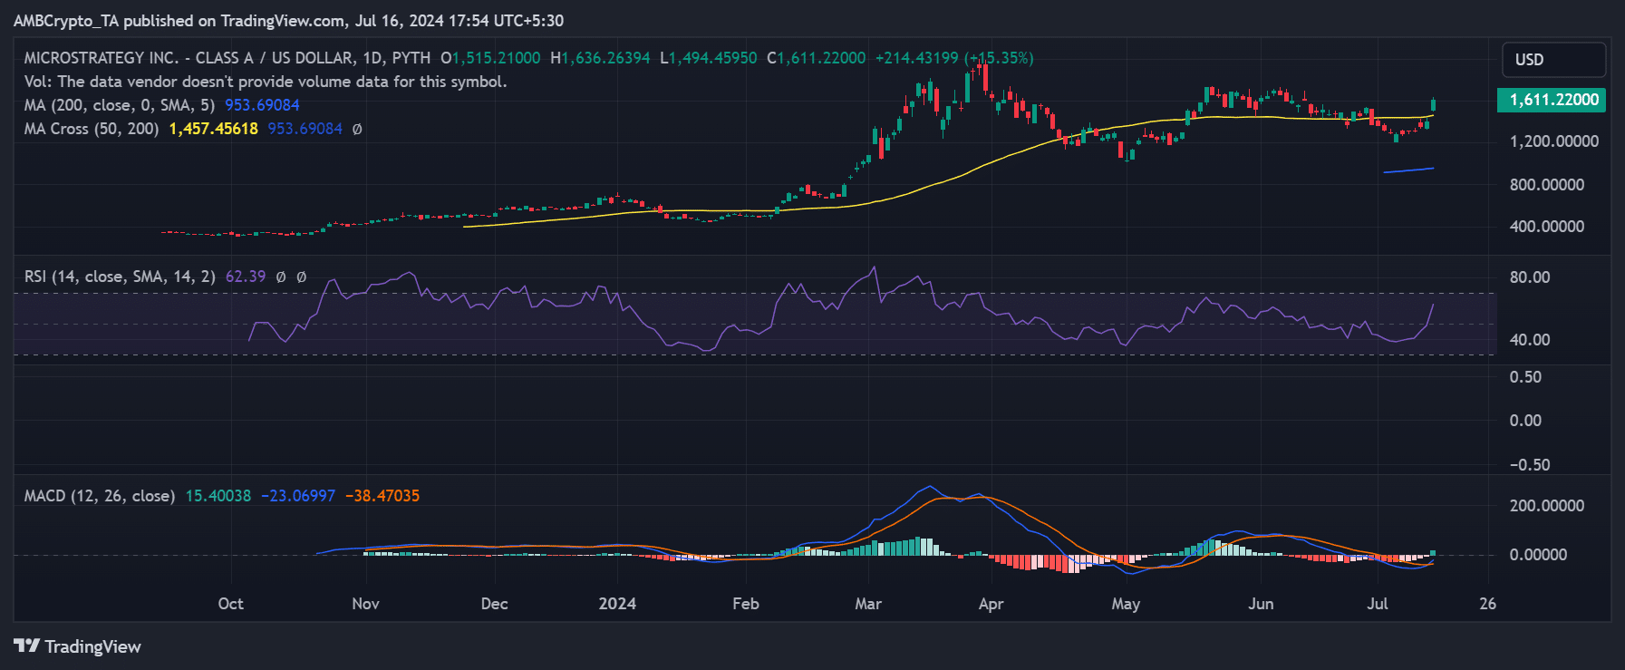Click the 400.00000 price axis label
Screen dimensions: 1625x670
pyautogui.click(x=1547, y=227)
